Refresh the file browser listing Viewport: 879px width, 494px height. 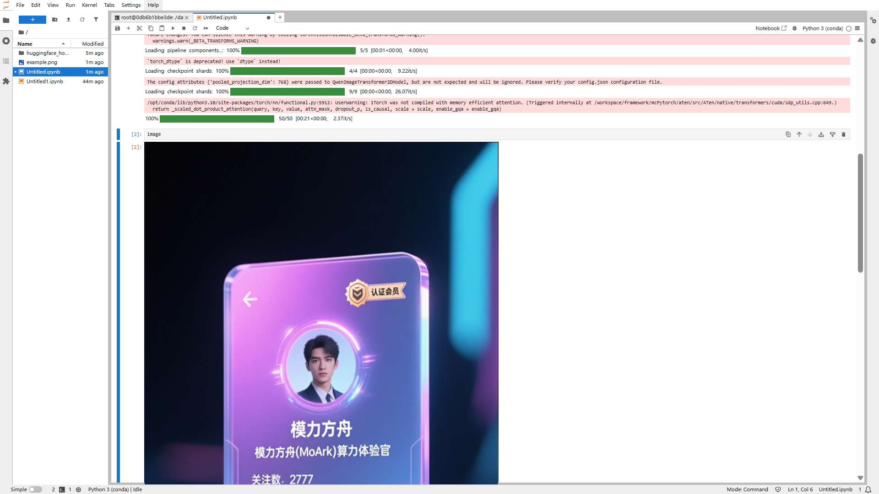pyautogui.click(x=82, y=20)
